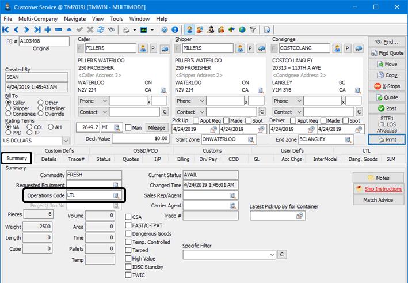The image size is (408, 283).
Task: Select the Shipper Bill To radio button
Action: 8,108
